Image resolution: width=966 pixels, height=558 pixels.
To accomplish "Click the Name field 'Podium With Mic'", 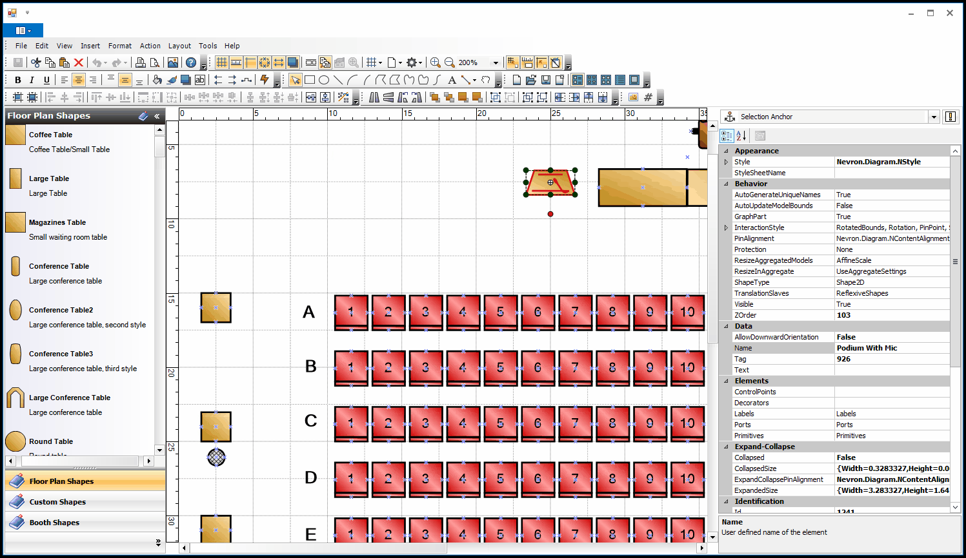I will coord(892,348).
